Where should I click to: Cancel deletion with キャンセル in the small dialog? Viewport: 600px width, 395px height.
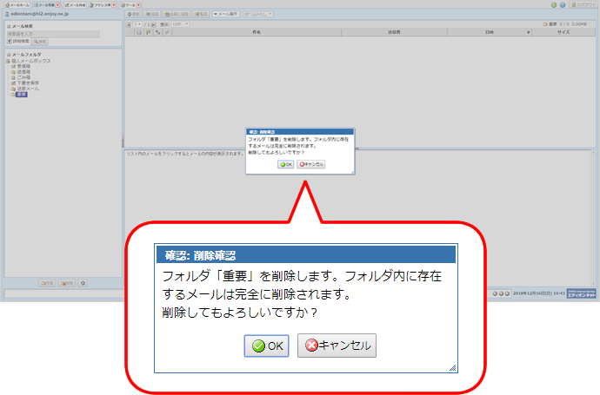tap(311, 164)
